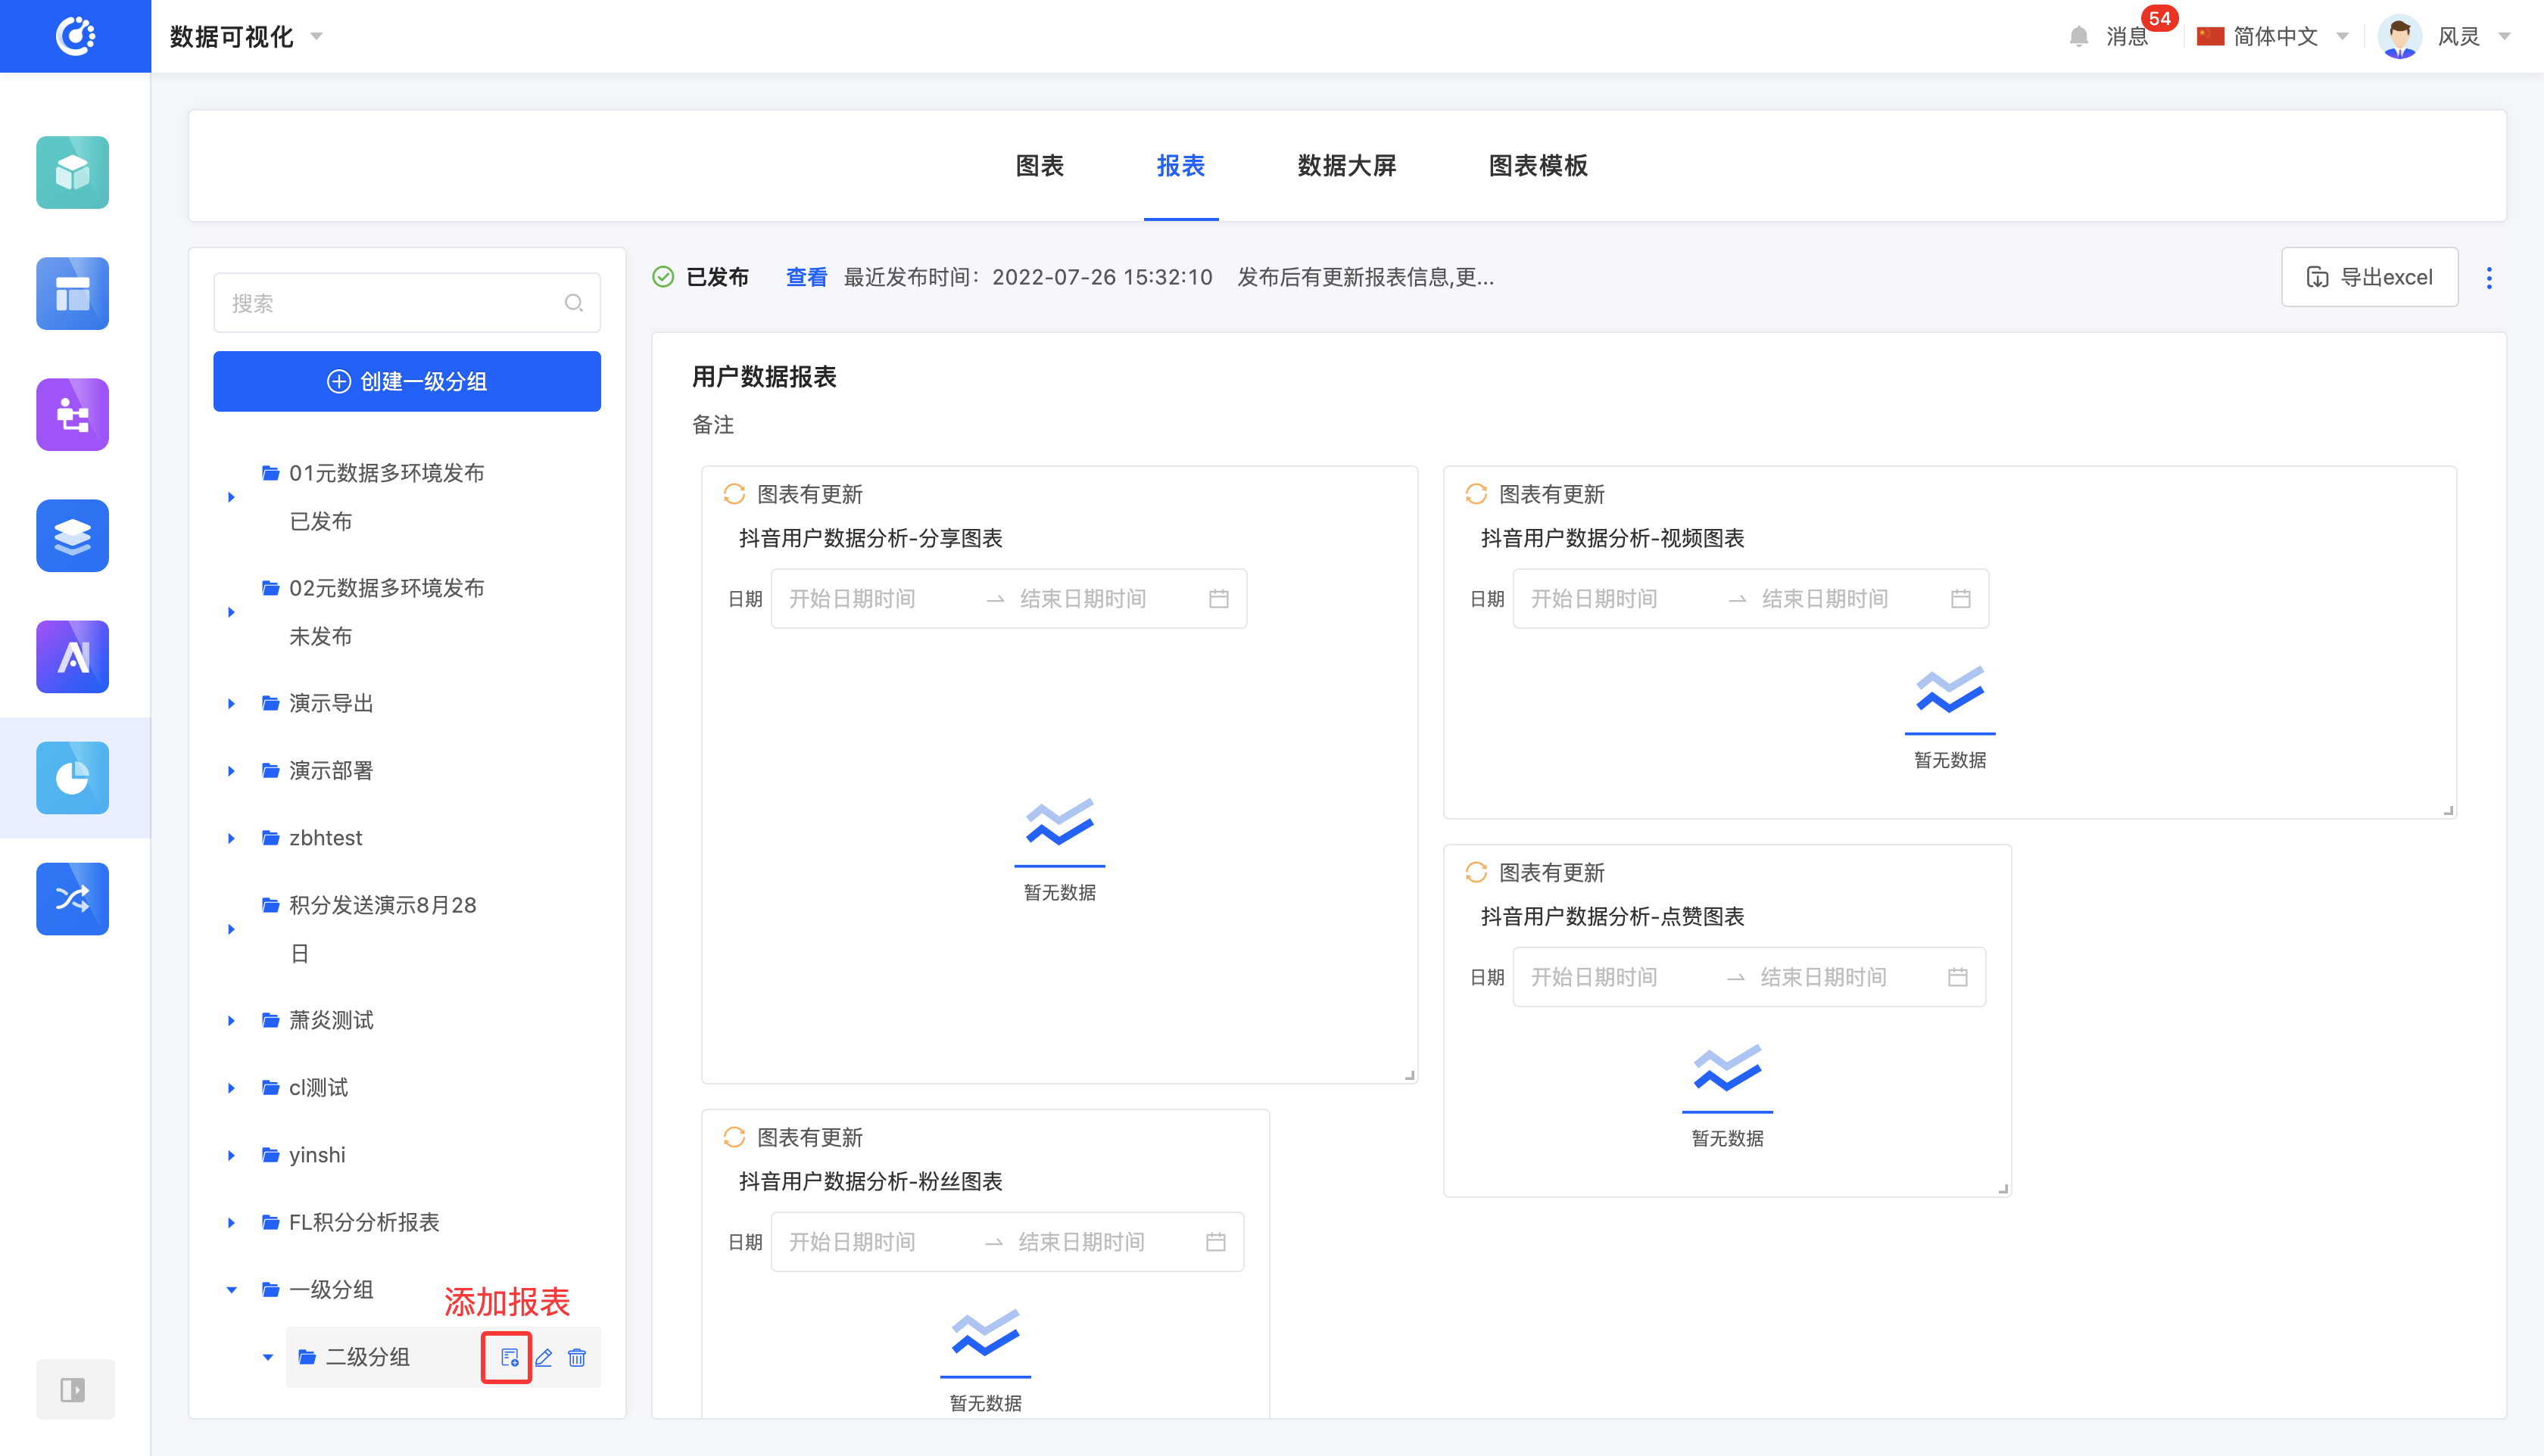Open the AI module in left sidebar
Screen dimensions: 2544x1456
click(x=73, y=657)
